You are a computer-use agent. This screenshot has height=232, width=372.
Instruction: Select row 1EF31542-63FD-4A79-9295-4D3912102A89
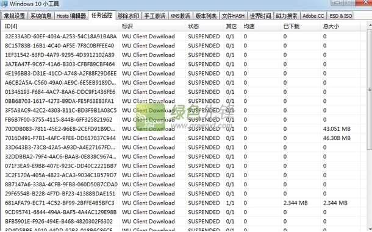point(184,55)
